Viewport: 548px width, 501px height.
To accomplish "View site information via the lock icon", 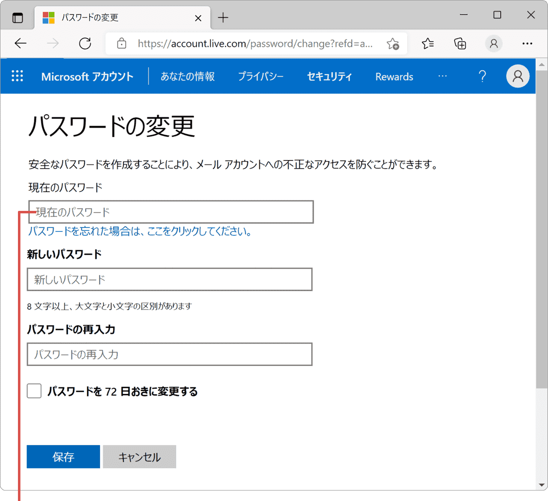I will (121, 43).
